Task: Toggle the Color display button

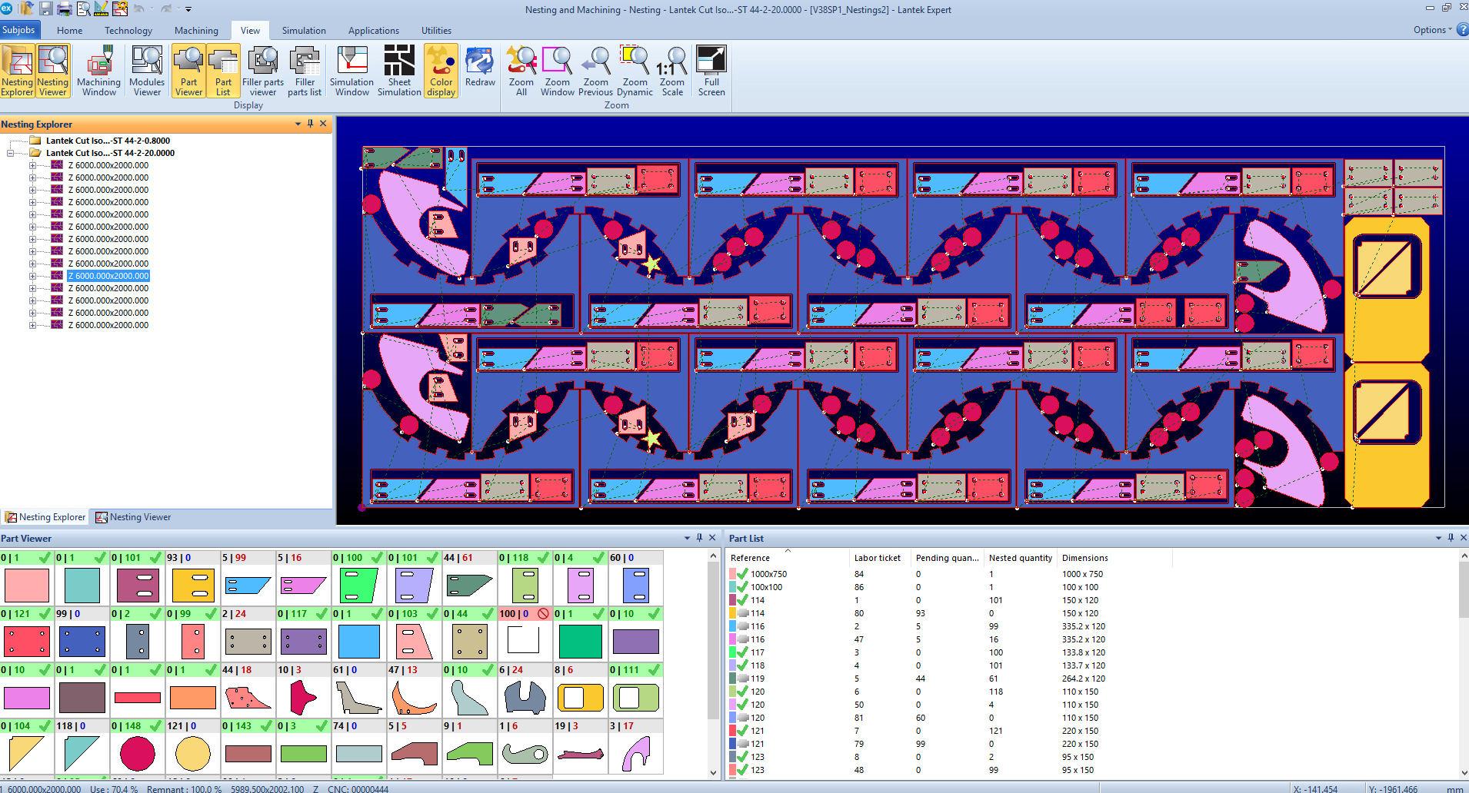Action: 441,71
